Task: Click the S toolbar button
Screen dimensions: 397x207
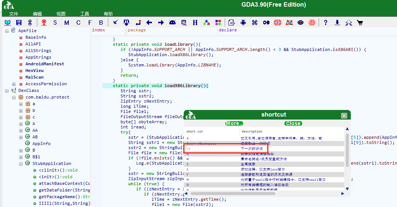Action: pos(55,23)
